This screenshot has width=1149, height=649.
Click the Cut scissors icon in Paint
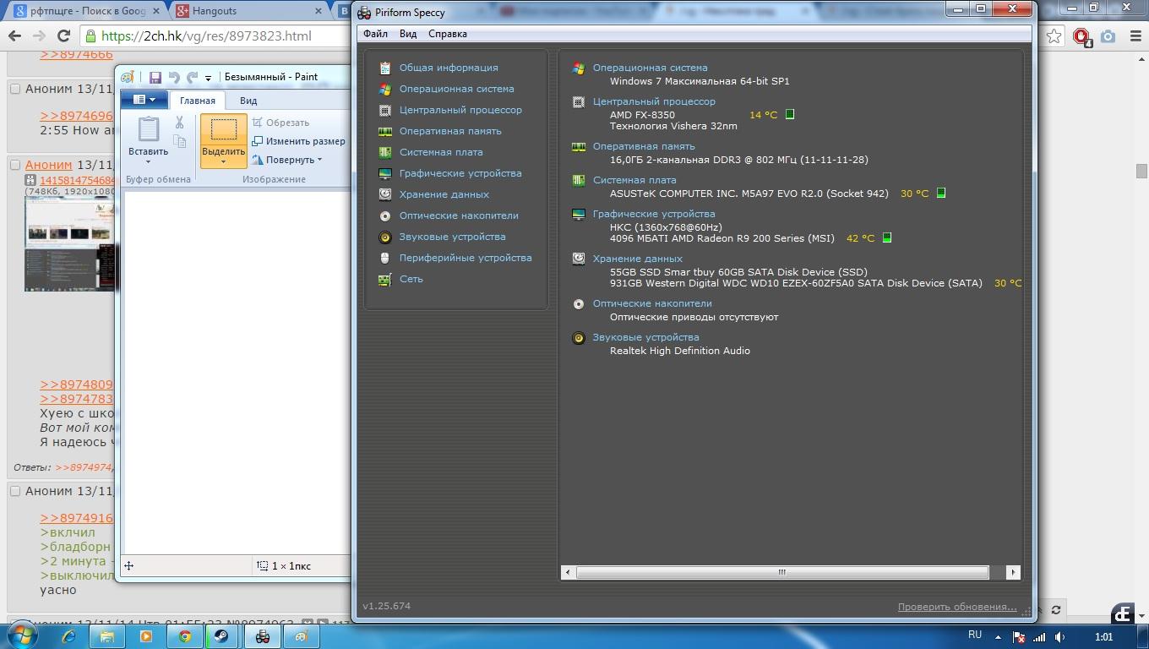[x=179, y=123]
